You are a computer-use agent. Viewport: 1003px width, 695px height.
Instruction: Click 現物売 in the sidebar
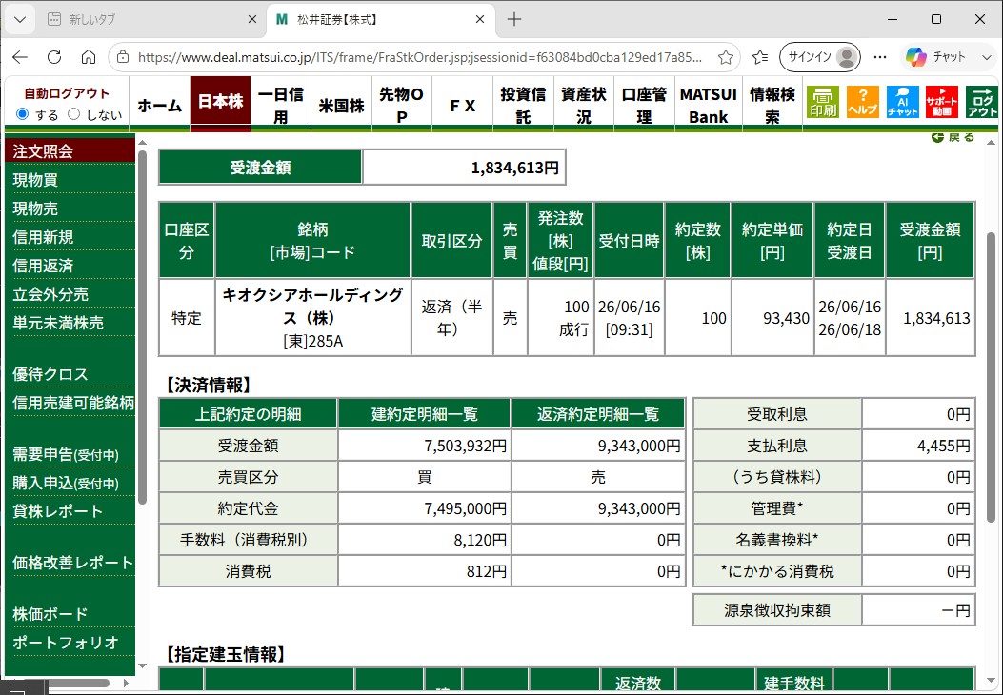tap(35, 208)
